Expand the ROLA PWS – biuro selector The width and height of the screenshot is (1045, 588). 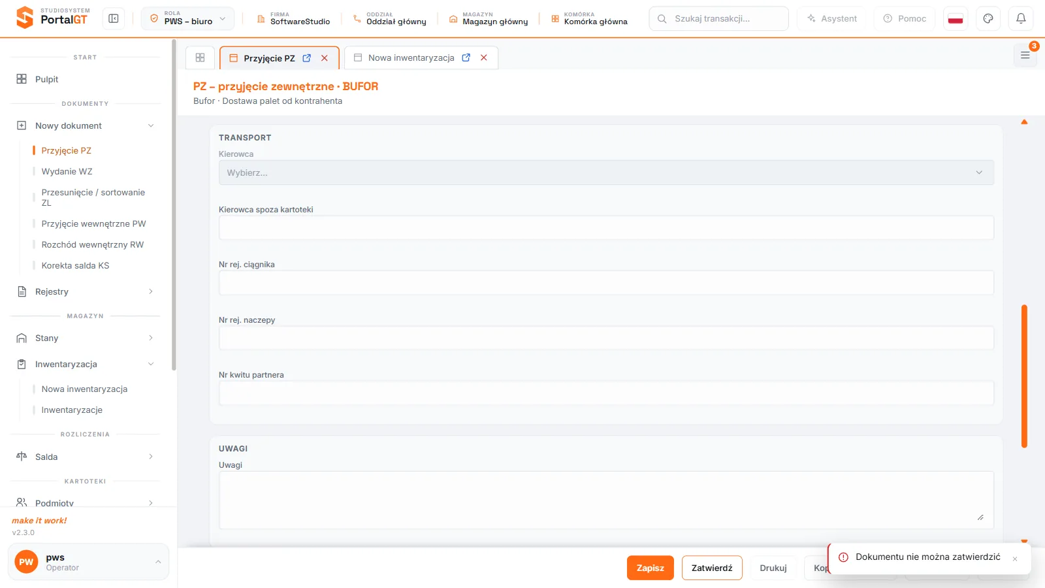[187, 18]
